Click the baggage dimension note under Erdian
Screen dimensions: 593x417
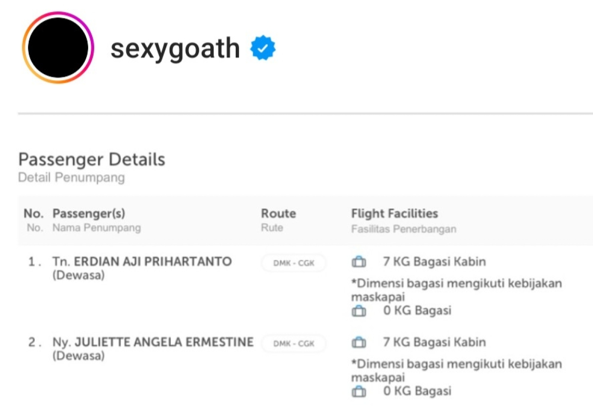point(456,290)
